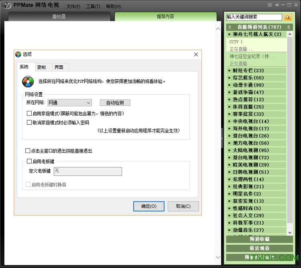The image size is (301, 268).
Task: Enable the 启用老板键 checkbox
Action: [29, 161]
